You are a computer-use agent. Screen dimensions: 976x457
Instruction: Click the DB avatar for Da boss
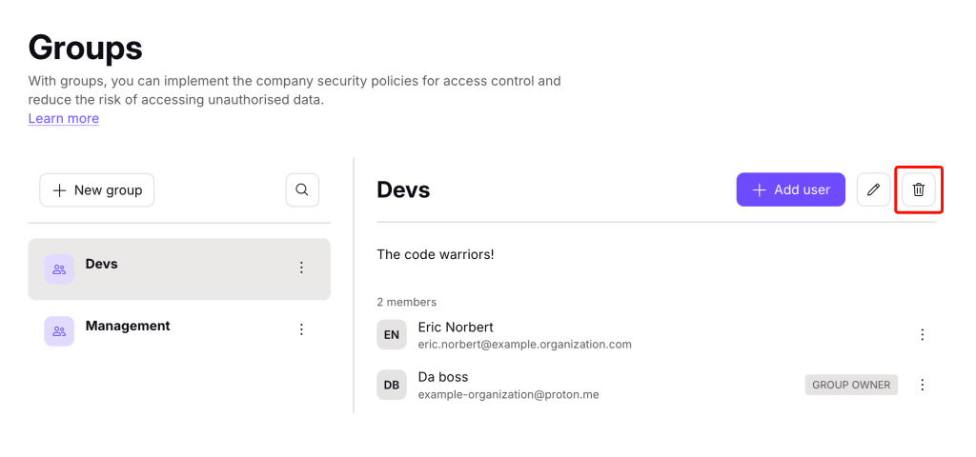point(392,385)
